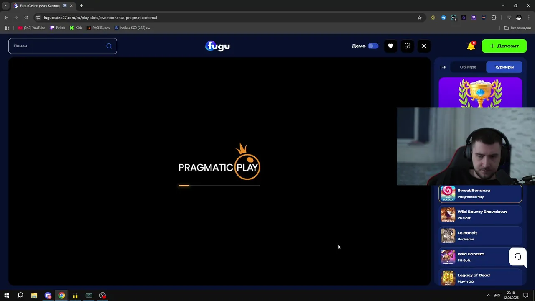Open fullscreen mode icon
This screenshot has width=535, height=301.
coord(408,46)
